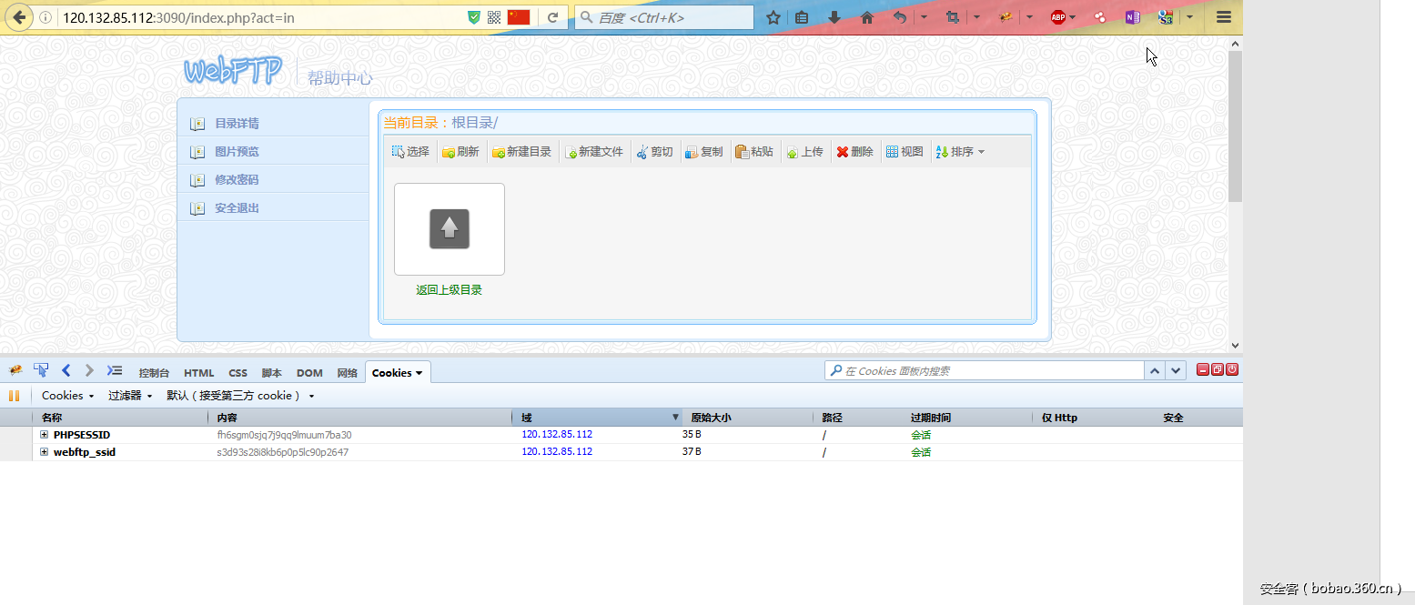Expand the webftp_ssid cookie entry
This screenshot has width=1415, height=605.
43,451
